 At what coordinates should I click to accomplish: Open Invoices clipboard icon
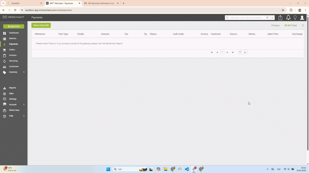4,55
